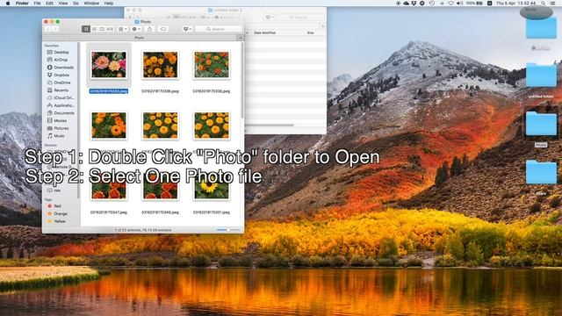Switch Photo window to column view
This screenshot has width=562, height=316.
pyautogui.click(x=102, y=29)
